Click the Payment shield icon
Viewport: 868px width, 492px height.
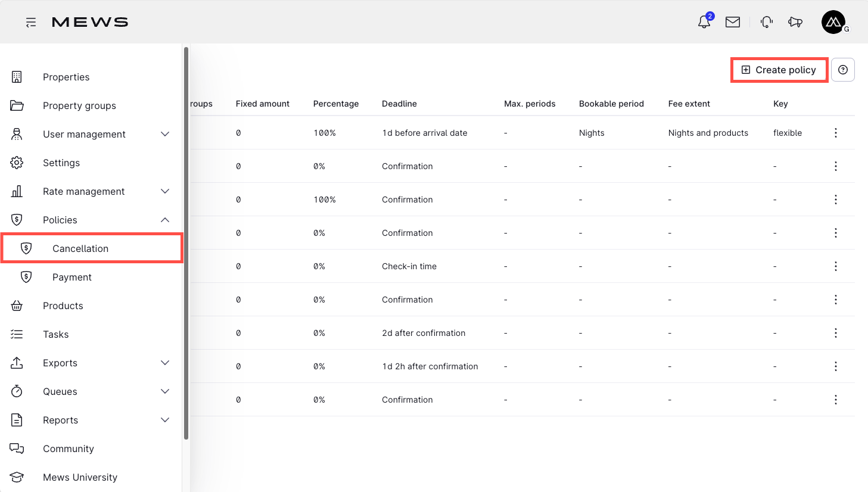pyautogui.click(x=26, y=277)
